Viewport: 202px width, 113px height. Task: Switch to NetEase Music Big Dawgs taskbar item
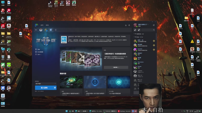click(x=124, y=111)
